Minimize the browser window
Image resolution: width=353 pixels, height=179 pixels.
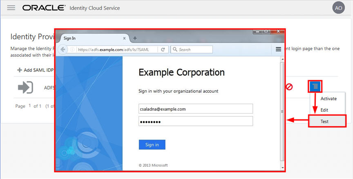[x=257, y=31]
